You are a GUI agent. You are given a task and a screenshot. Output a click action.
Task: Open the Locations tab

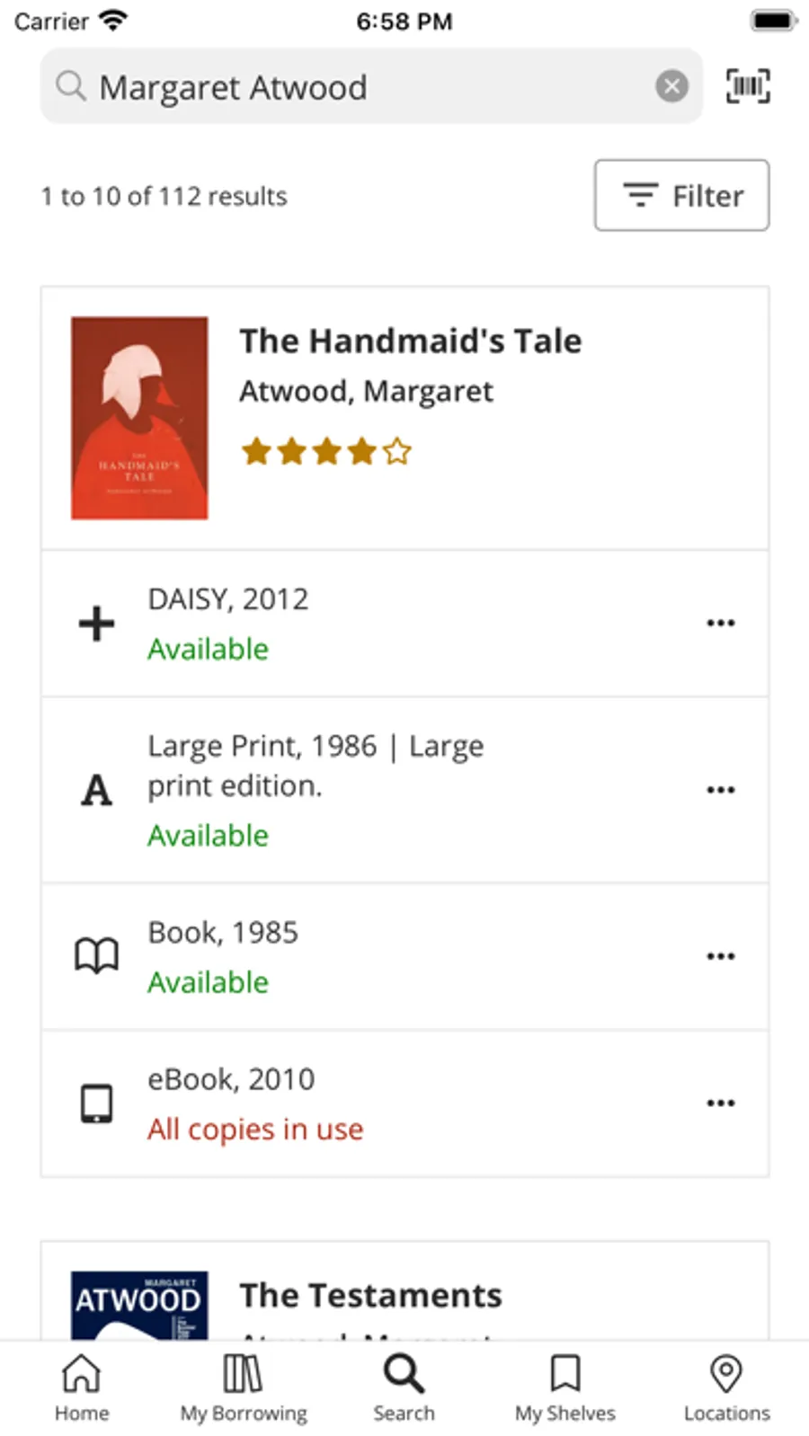[x=726, y=1388]
